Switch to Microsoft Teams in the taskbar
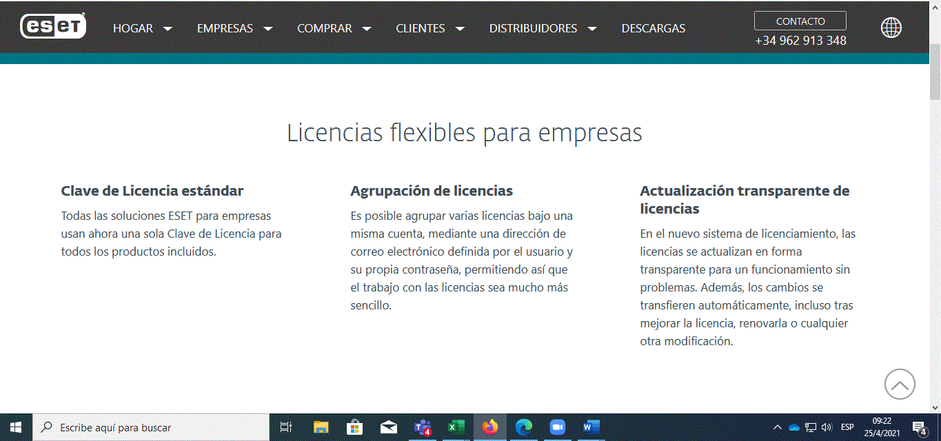 [x=422, y=427]
